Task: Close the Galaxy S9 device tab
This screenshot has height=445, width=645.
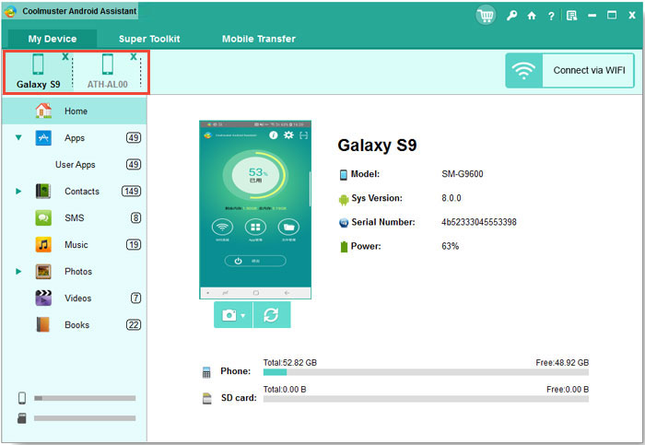Action: coord(65,57)
